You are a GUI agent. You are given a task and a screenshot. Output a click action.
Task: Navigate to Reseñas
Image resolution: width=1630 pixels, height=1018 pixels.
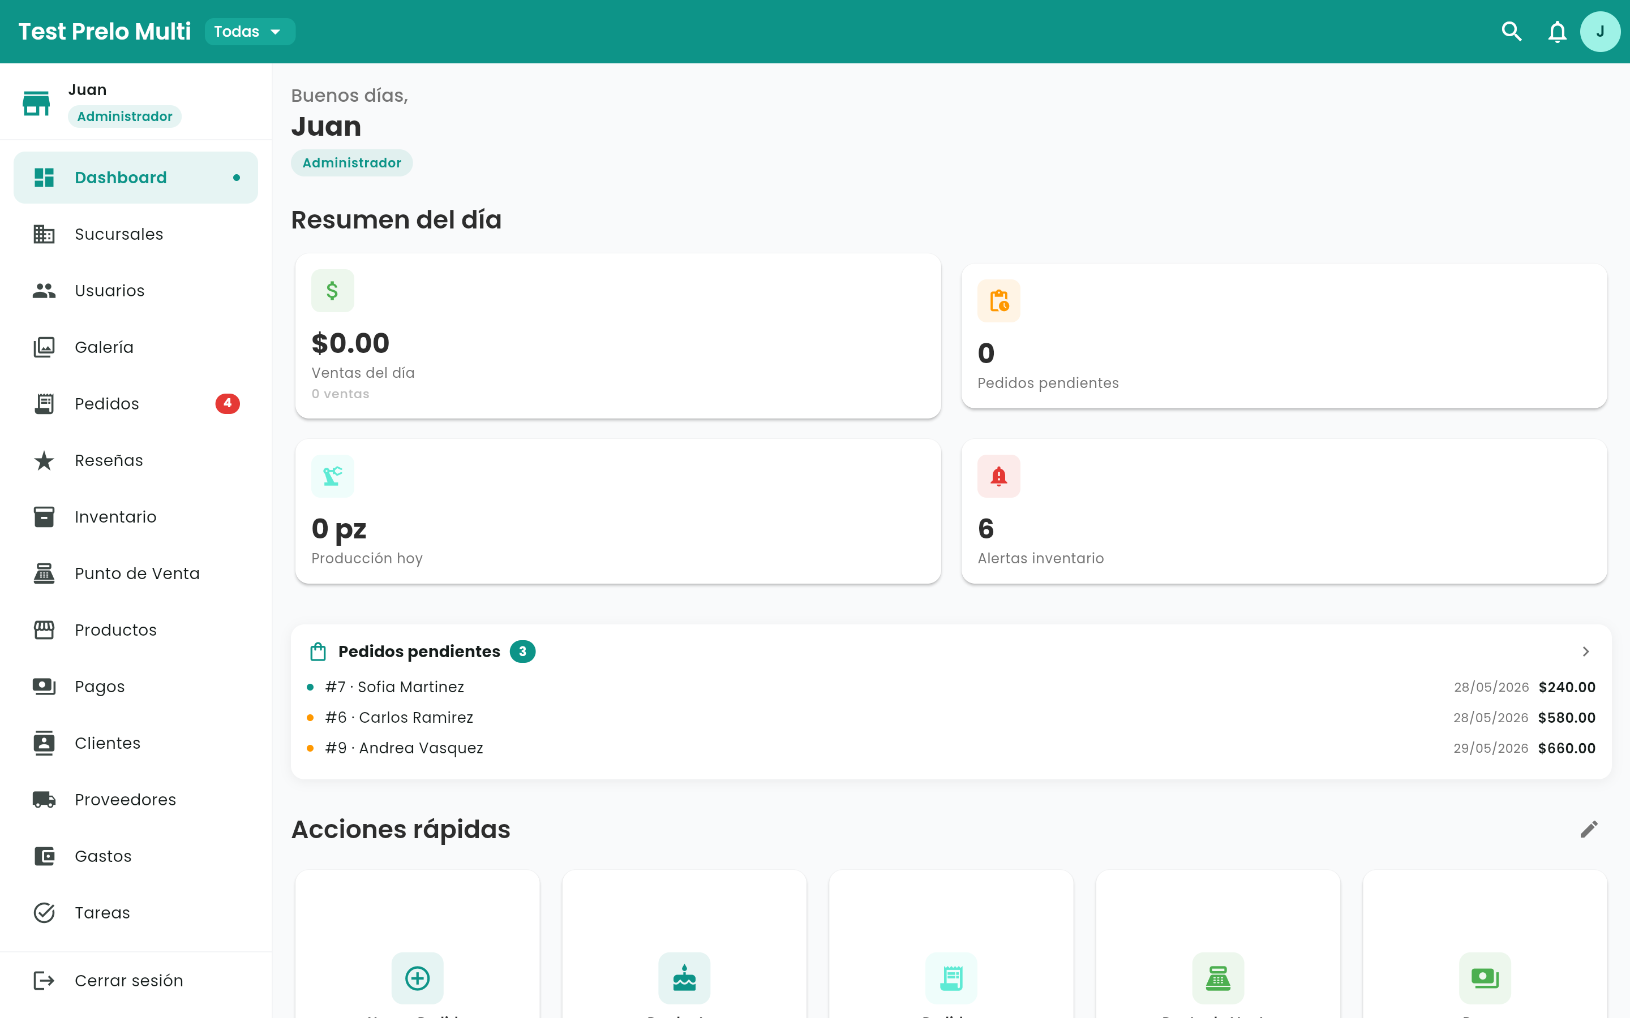135,460
